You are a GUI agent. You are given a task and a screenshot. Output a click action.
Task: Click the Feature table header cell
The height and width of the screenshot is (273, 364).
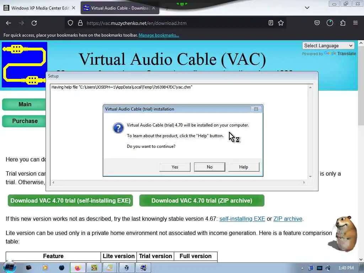pyautogui.click(x=53, y=256)
